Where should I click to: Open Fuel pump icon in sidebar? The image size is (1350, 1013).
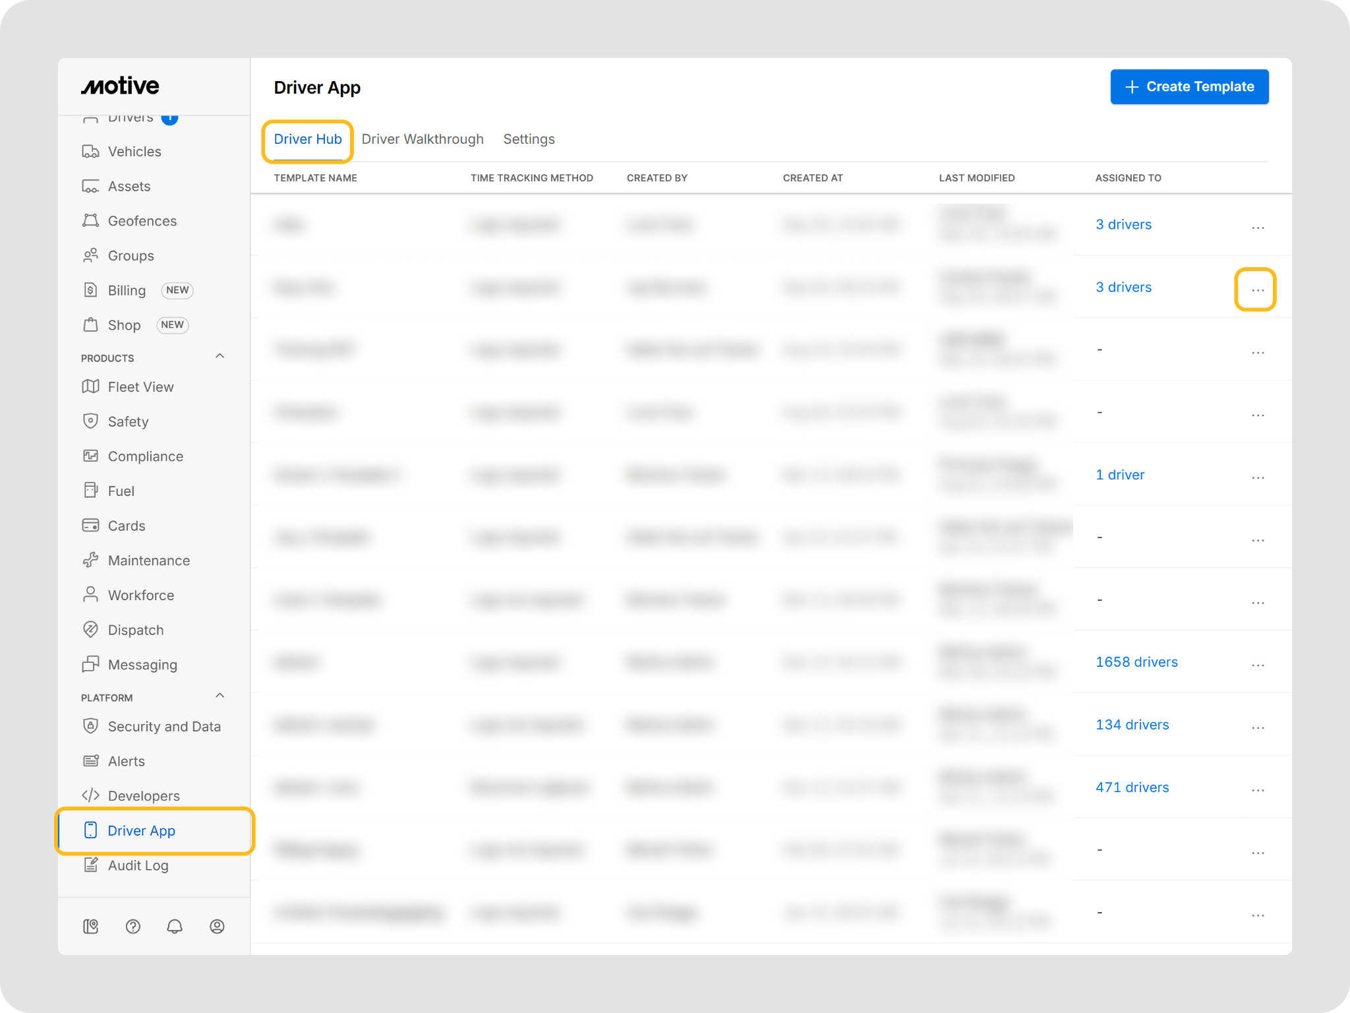[x=90, y=491]
